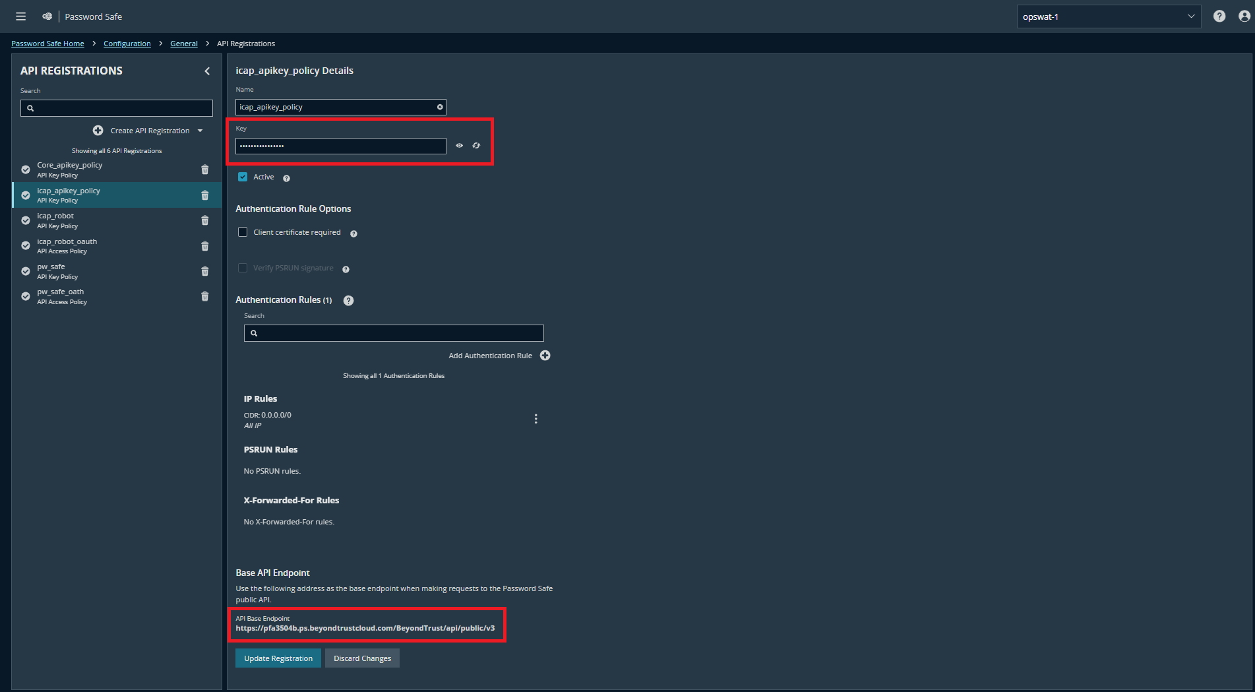Delete the icap_robot registration
Image resolution: width=1255 pixels, height=692 pixels.
205,220
